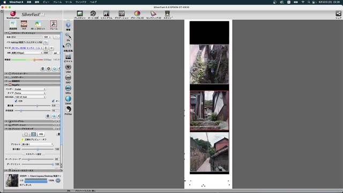
Task: Open the WorkflowPilot icon
Action: [x=13, y=14]
